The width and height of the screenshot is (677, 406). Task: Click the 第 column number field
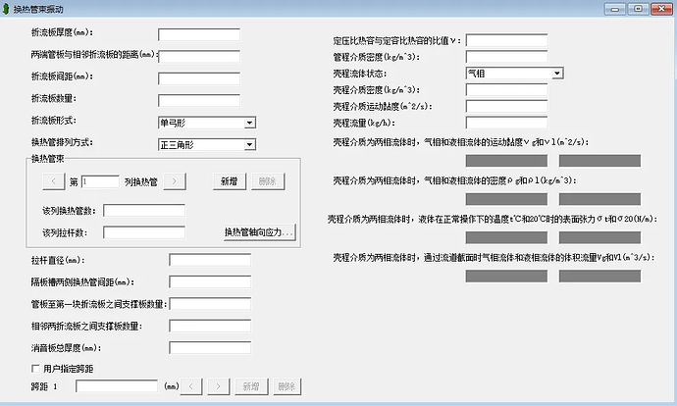(100, 181)
